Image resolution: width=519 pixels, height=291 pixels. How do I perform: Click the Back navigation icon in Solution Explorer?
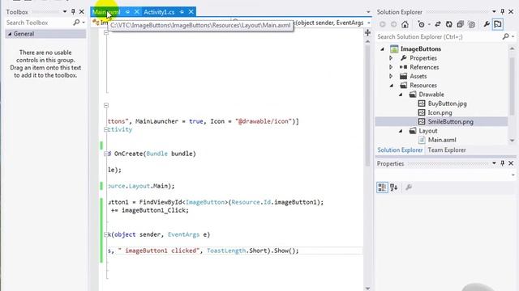[382, 24]
